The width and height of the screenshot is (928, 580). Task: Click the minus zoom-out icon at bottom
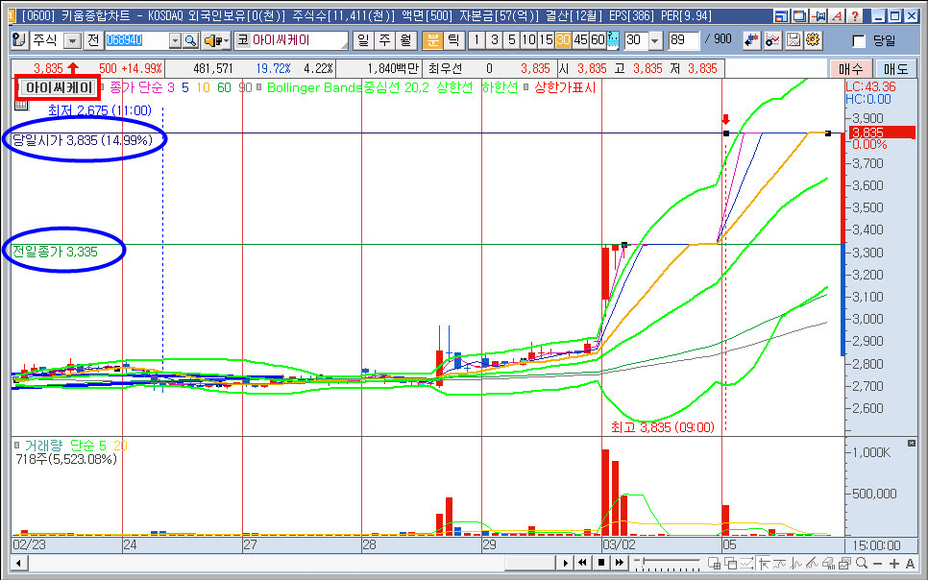878,563
